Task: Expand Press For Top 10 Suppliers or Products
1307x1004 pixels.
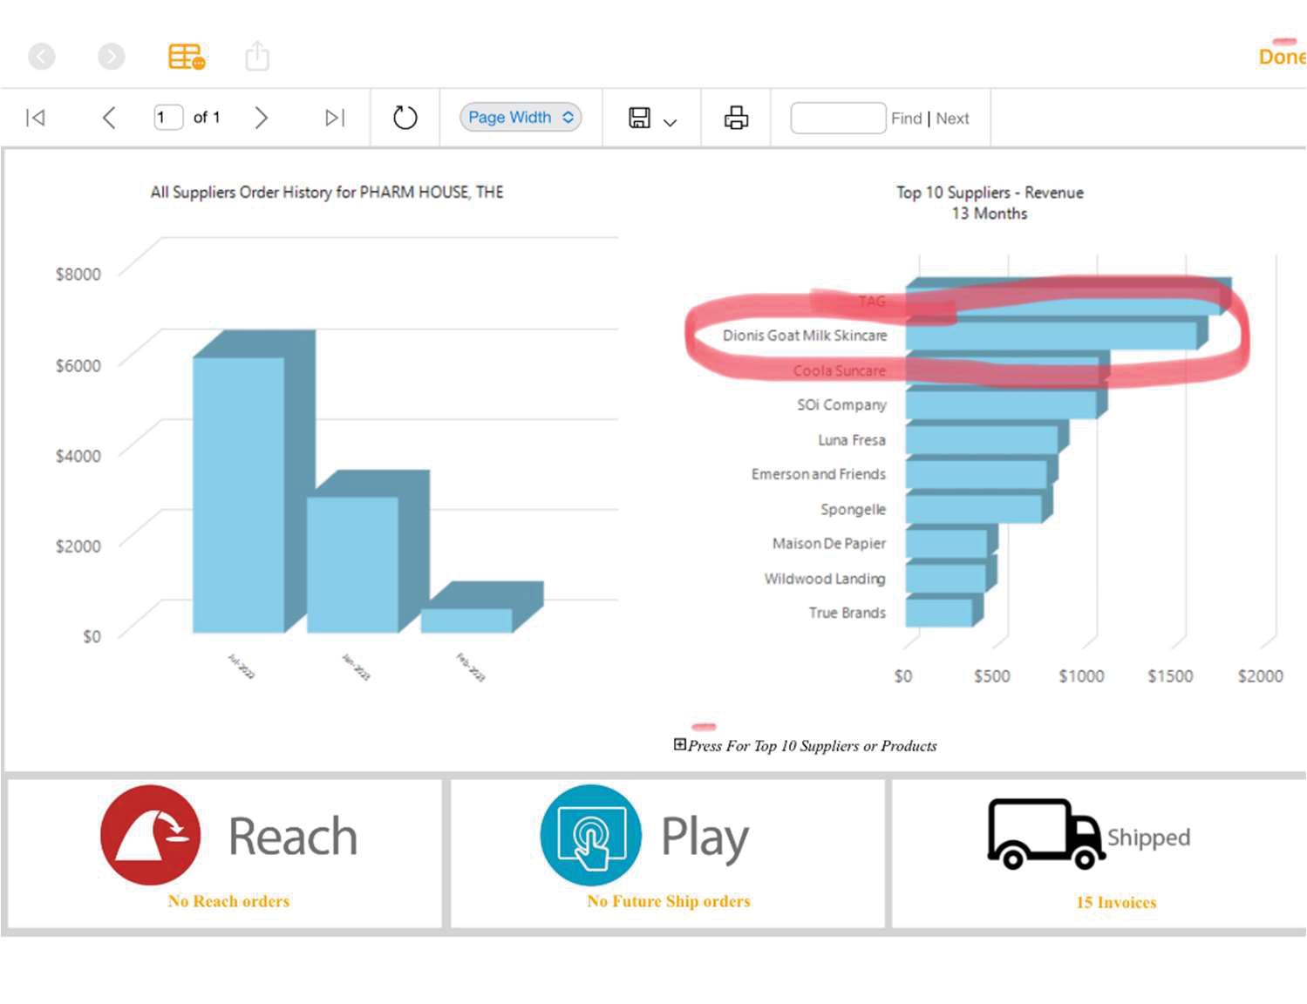Action: tap(680, 745)
